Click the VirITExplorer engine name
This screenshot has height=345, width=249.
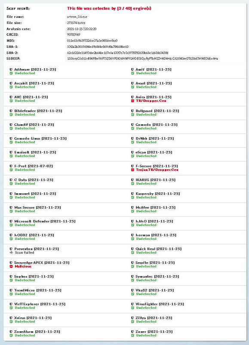(27, 304)
